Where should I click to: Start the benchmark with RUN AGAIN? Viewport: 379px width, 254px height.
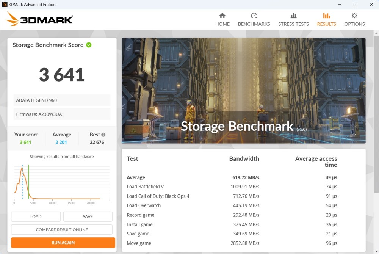point(63,243)
